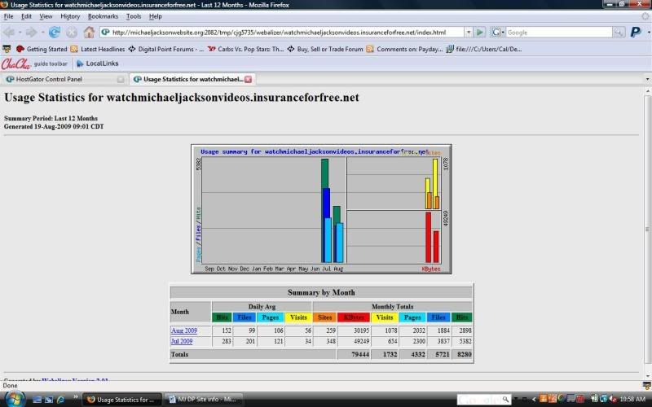Open the file:///C:/Users/Cal bookmark
This screenshot has width=652, height=407.
click(x=484, y=49)
